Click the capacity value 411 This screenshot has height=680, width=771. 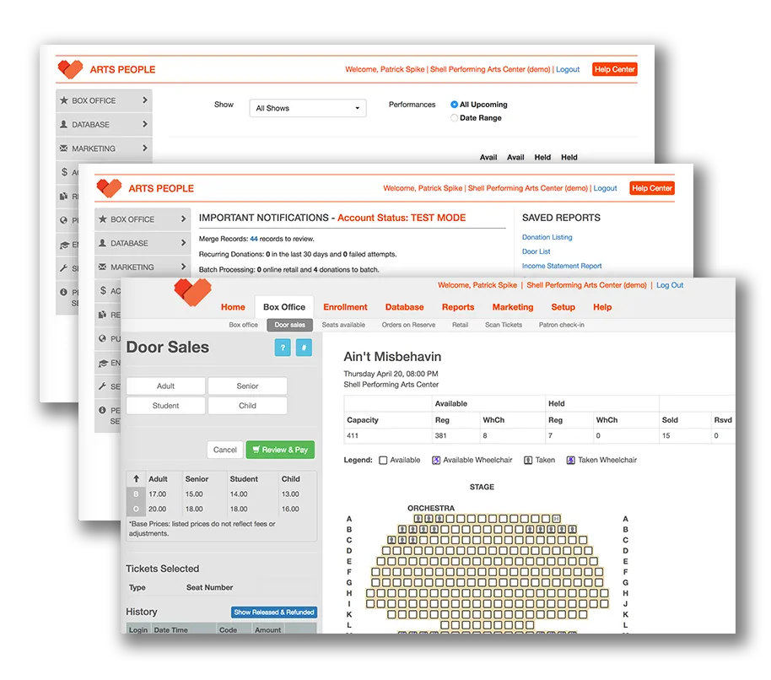coord(353,435)
